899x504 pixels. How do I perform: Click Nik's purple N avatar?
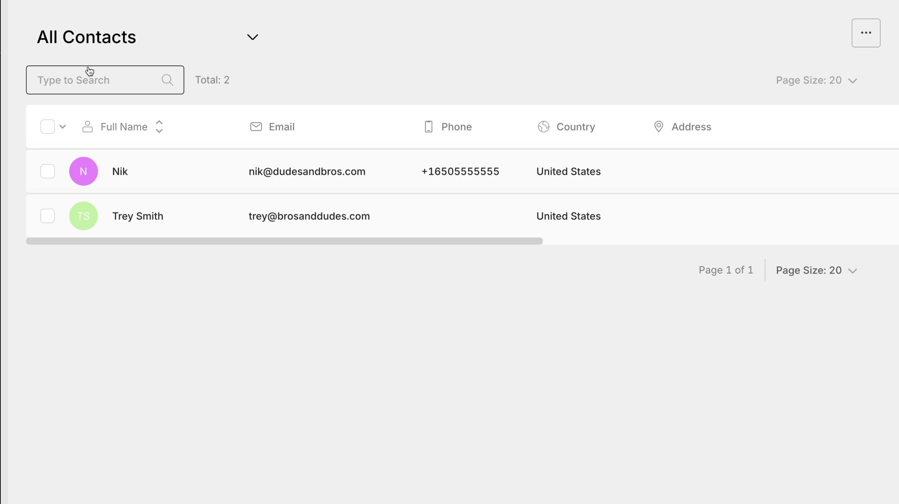point(83,171)
